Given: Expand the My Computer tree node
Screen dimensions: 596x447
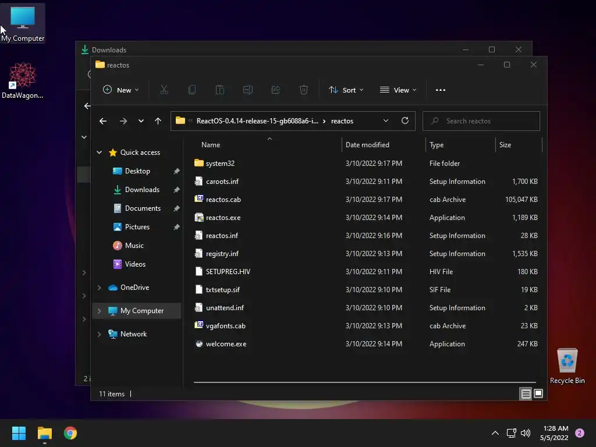Looking at the screenshot, I should click(99, 311).
